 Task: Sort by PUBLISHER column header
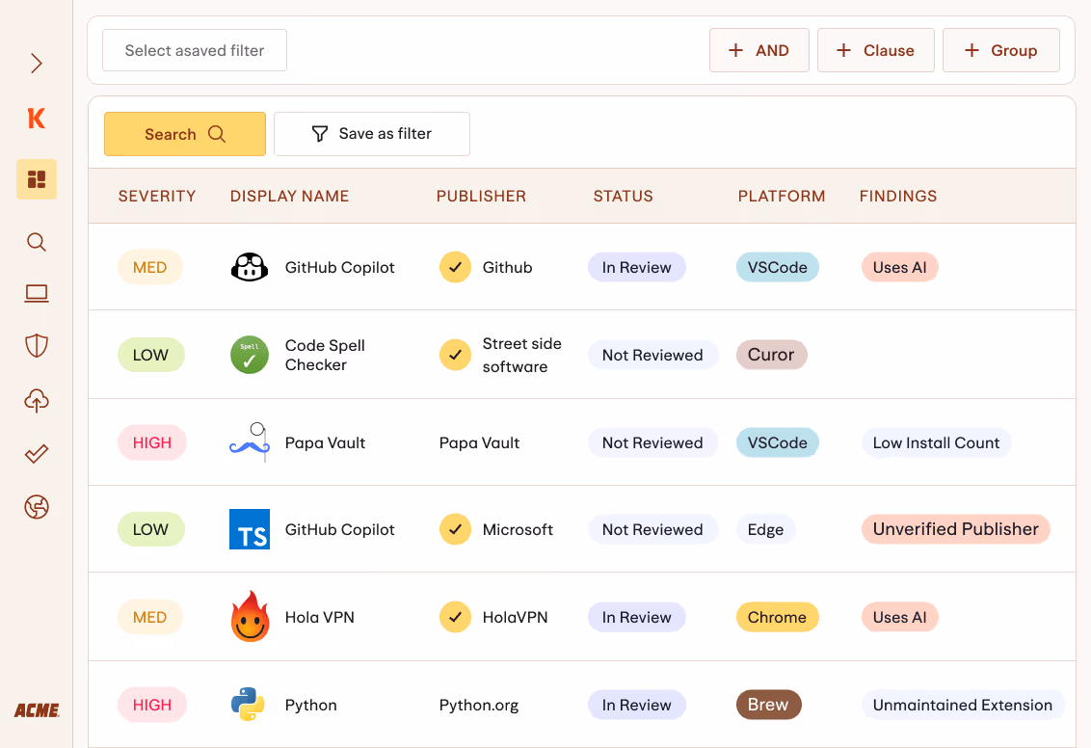point(481,197)
